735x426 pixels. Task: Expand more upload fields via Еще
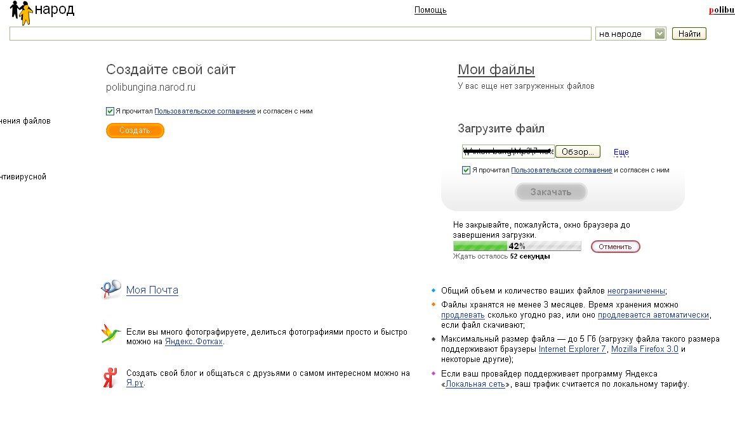[621, 152]
